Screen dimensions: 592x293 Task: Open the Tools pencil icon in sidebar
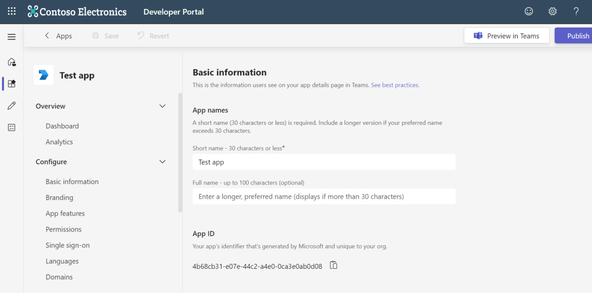[12, 106]
